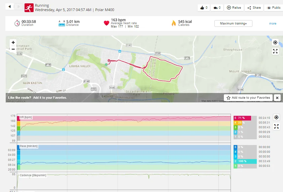The image size is (283, 192).
Task: Zoom in on the map
Action: [x=13, y=43]
